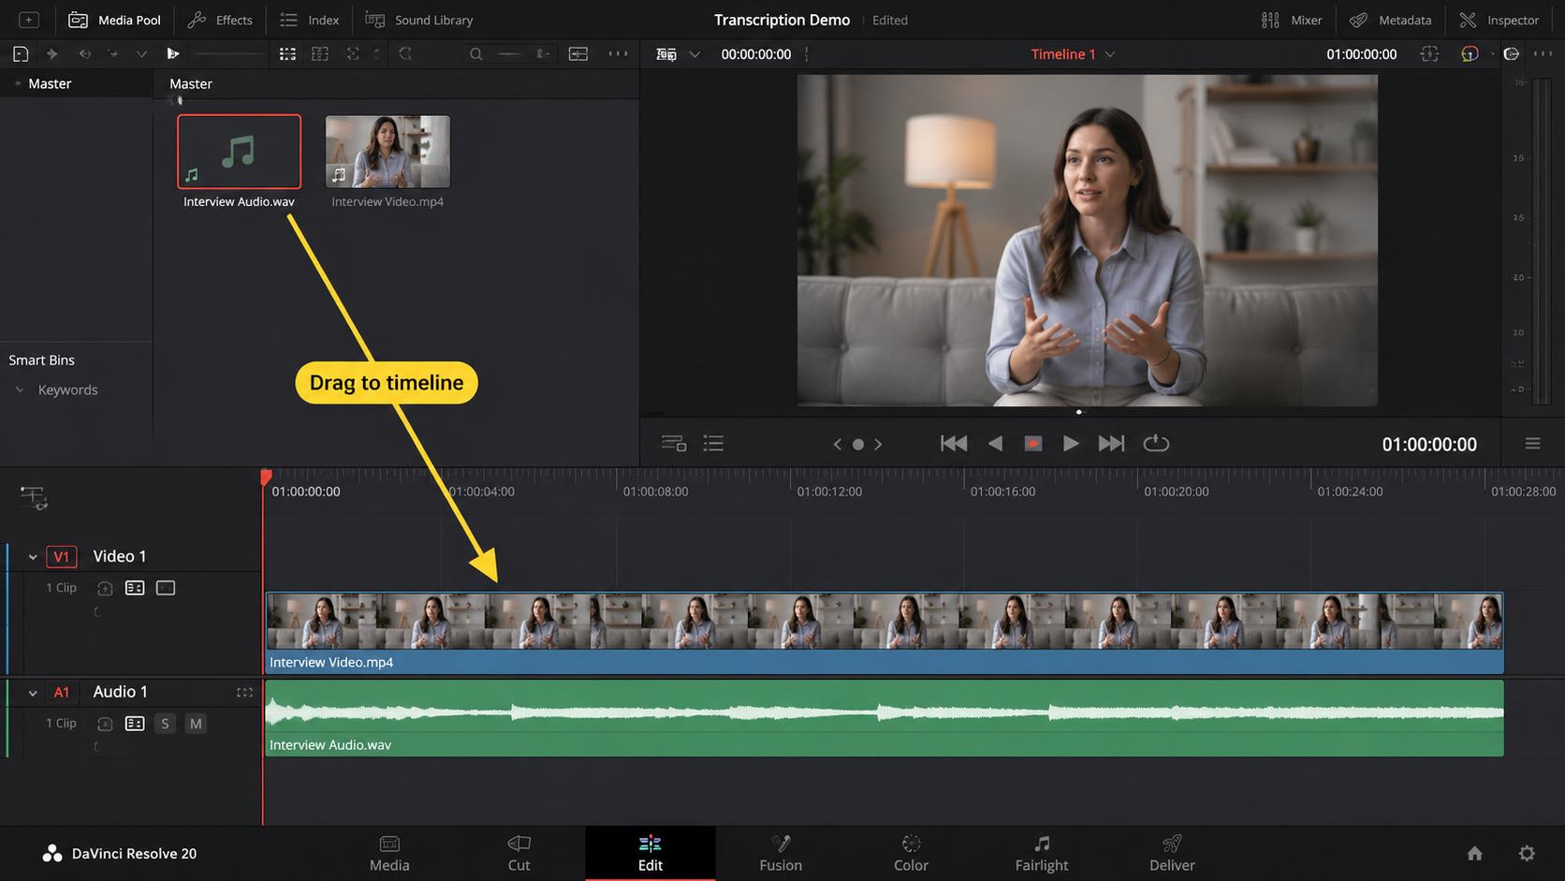Lock the Audio 1 track
Image resolution: width=1565 pixels, height=881 pixels.
[105, 724]
